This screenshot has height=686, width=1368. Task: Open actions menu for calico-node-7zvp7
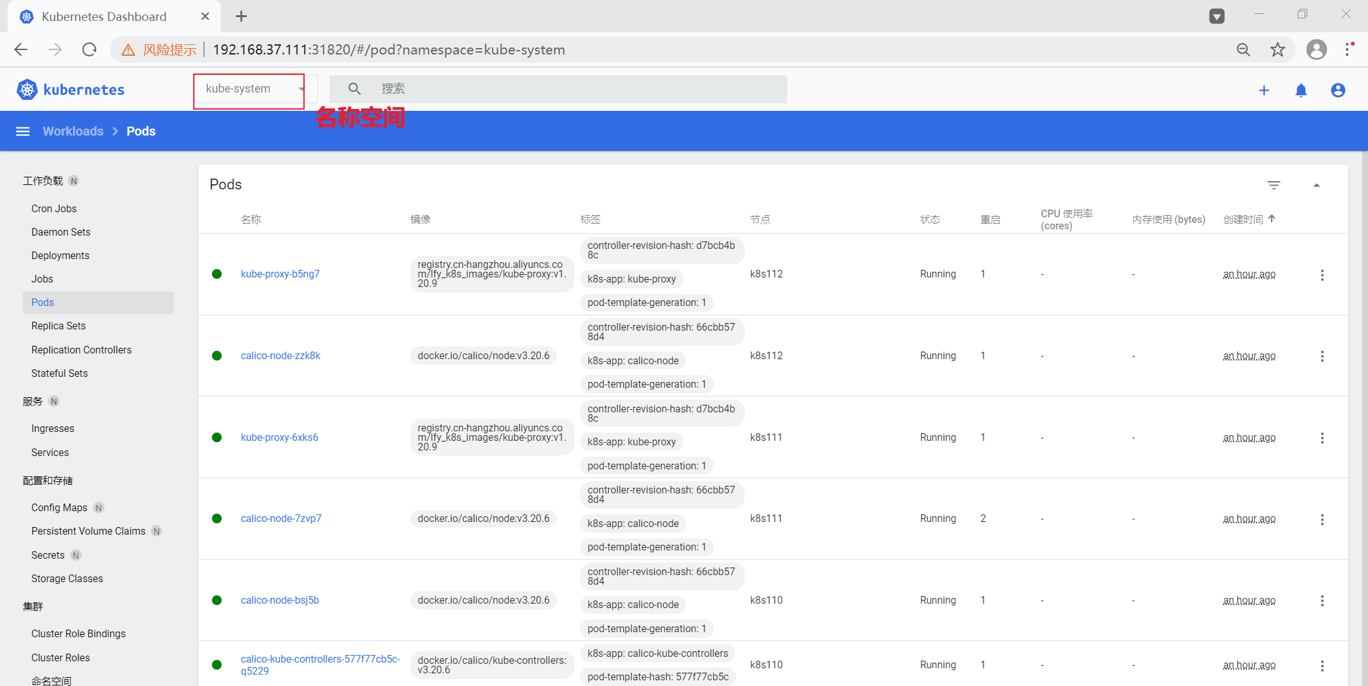(1322, 519)
